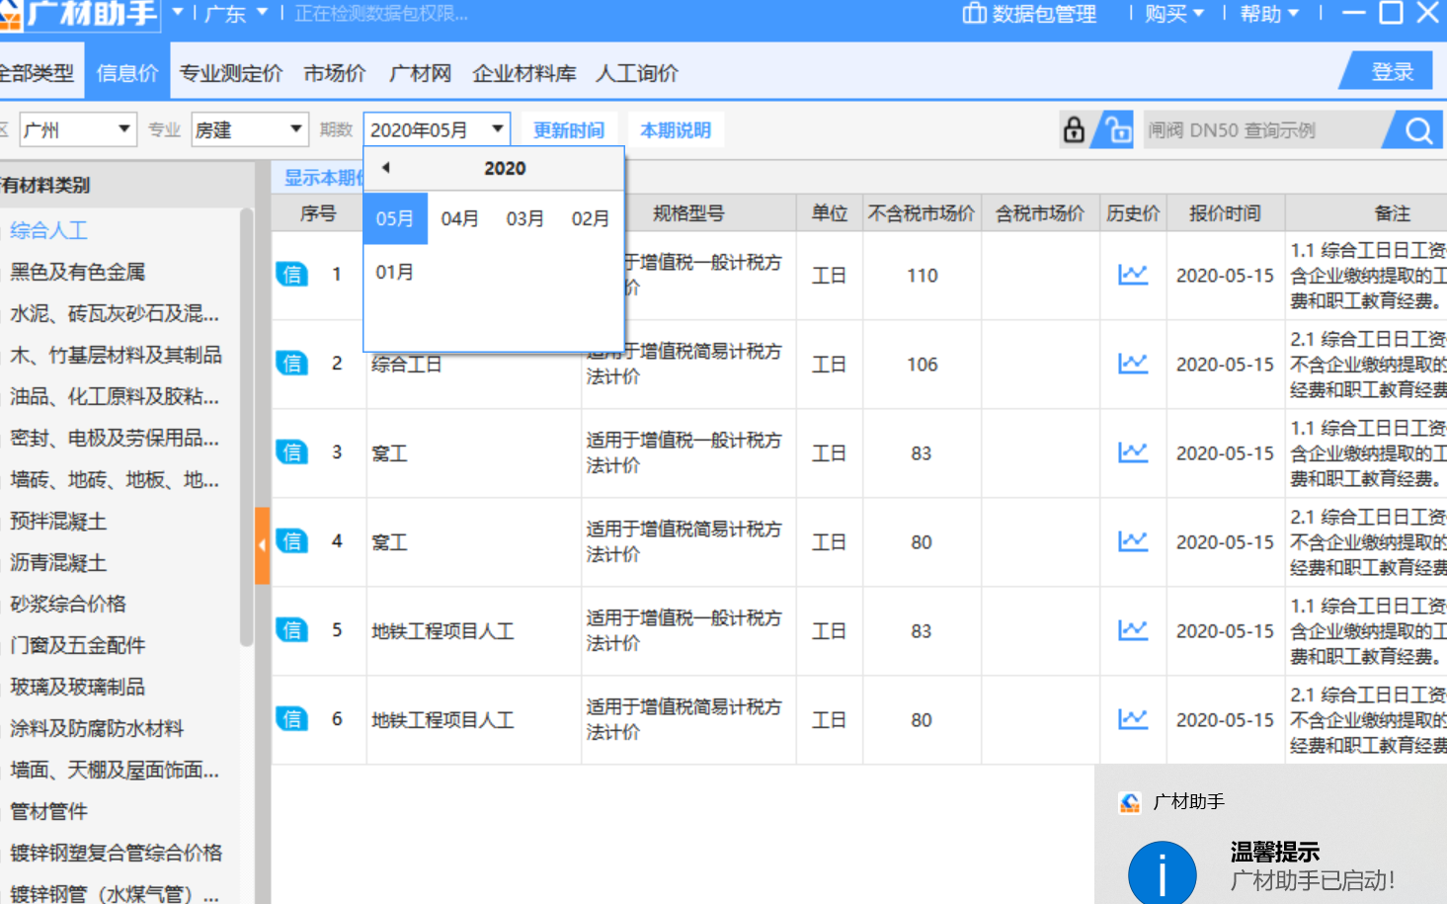Switch to 广材网 tab
This screenshot has height=904, width=1447.
pos(420,73)
